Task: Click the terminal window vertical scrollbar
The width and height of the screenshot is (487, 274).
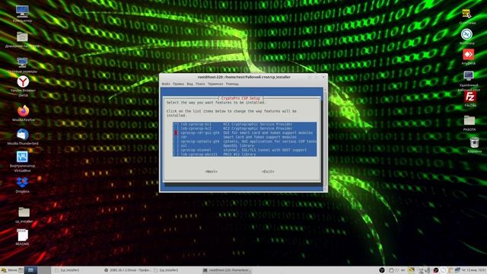Action: tap(325, 139)
